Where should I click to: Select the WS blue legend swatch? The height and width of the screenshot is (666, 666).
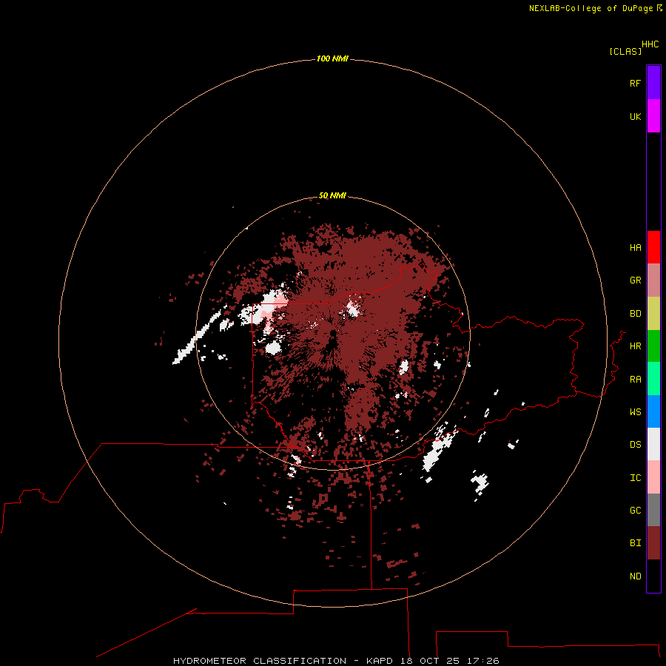coord(653,411)
